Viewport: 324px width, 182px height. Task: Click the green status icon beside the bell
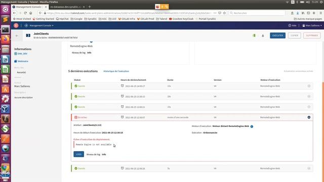click(254, 35)
